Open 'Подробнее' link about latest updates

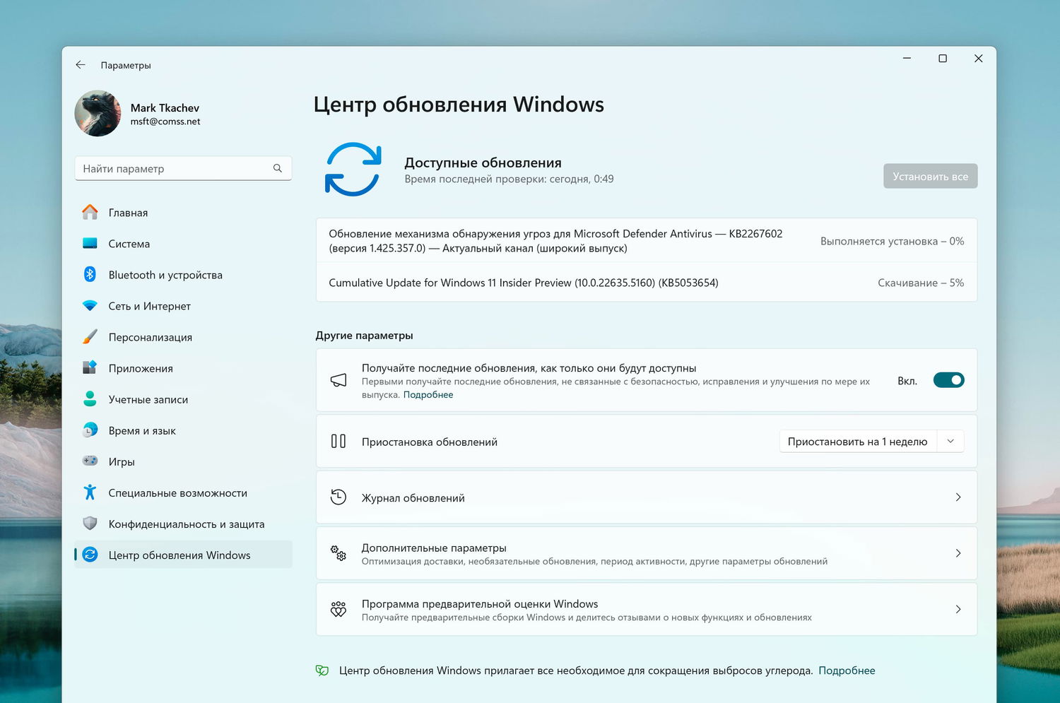click(428, 395)
